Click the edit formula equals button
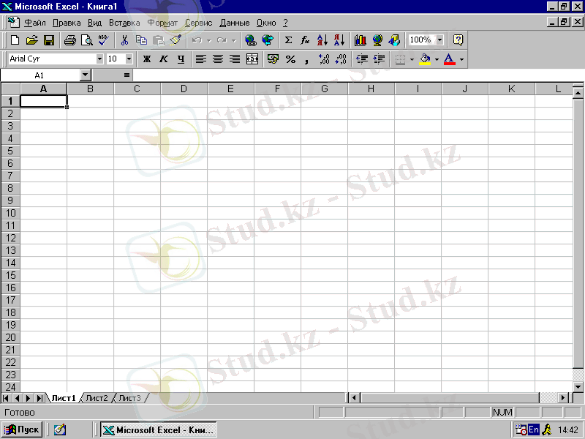 127,75
